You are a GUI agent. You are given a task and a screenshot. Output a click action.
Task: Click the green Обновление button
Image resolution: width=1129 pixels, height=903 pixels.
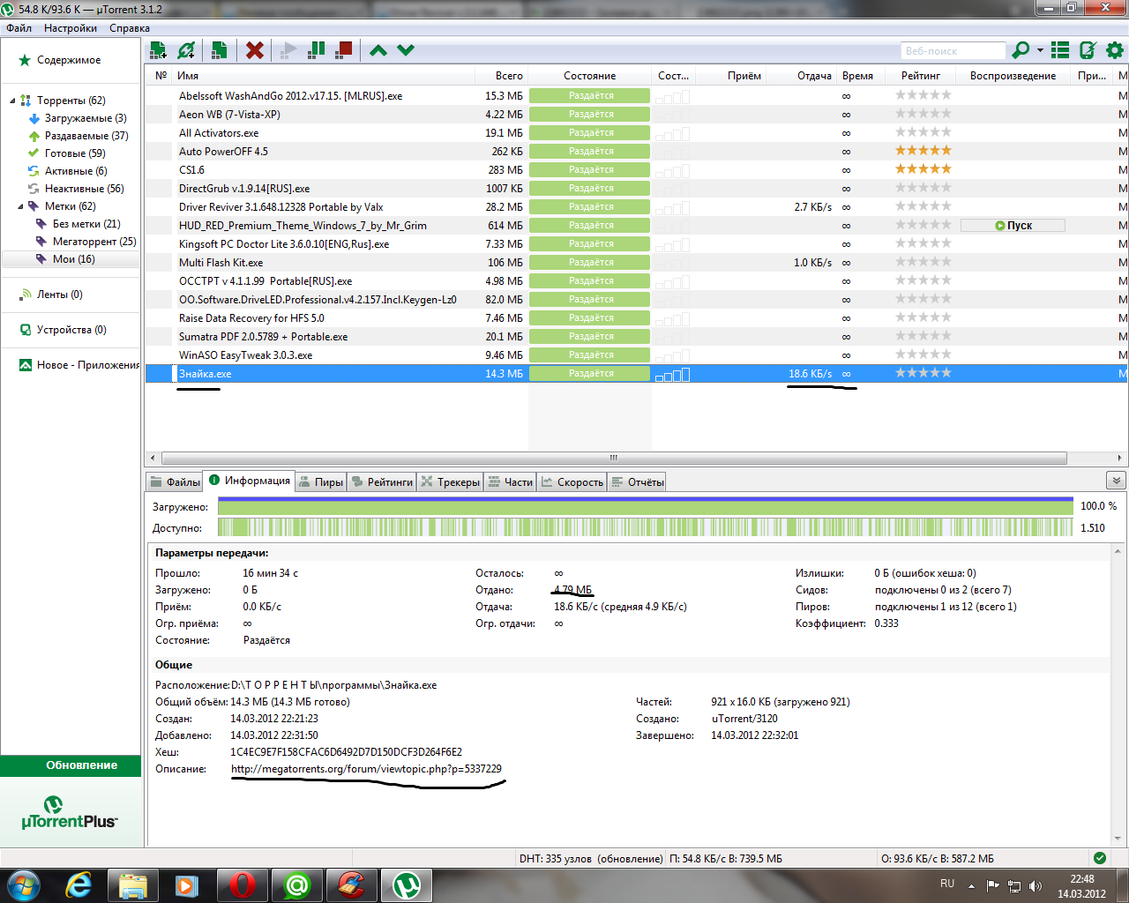click(x=71, y=765)
